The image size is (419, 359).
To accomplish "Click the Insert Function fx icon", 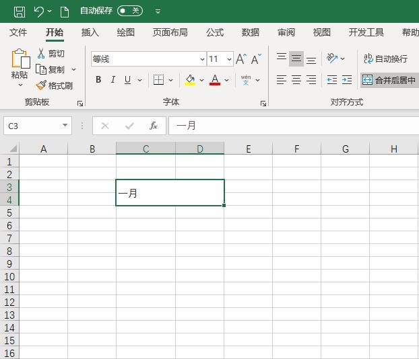I will [x=154, y=126].
